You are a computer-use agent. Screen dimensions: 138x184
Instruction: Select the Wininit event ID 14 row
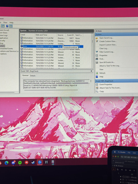tap(52, 63)
